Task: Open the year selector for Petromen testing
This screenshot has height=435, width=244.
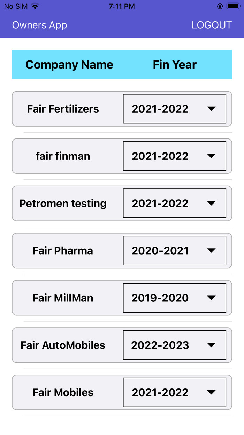Action: (174, 203)
